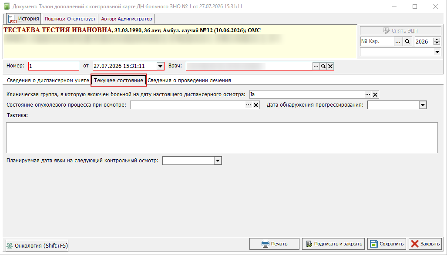The height and width of the screenshot is (255, 447).
Task: Clear the Врач field with X
Action: tap(330, 66)
